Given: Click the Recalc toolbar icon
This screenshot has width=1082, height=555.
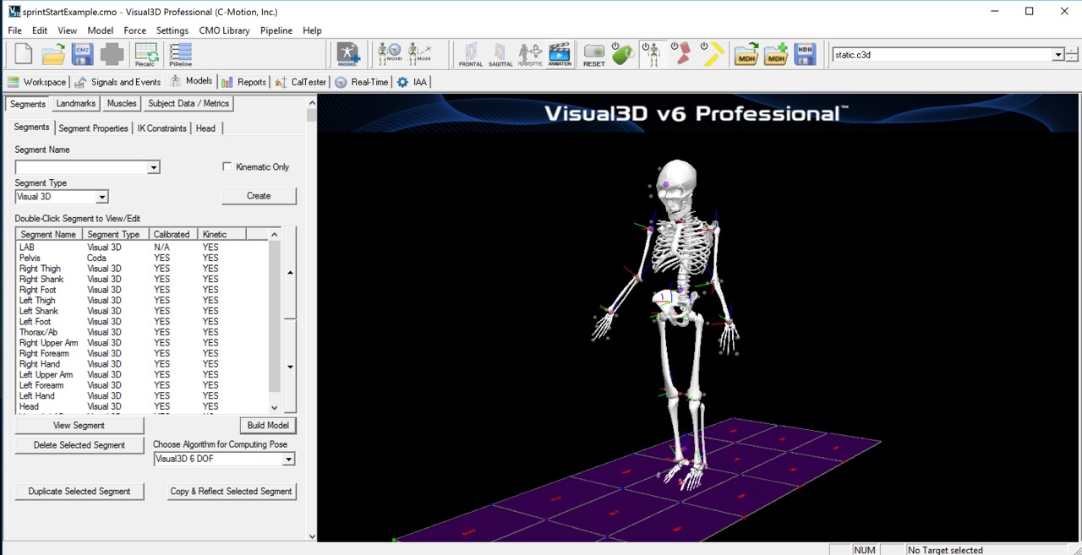Looking at the screenshot, I should [145, 54].
